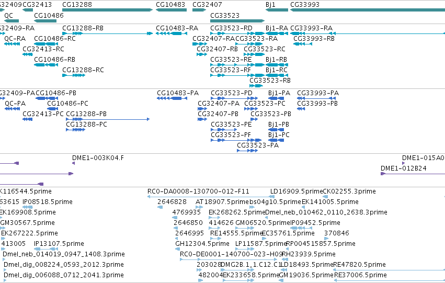Select the DME1-012B24 label
Screen dimensions: 445x283
(404, 168)
